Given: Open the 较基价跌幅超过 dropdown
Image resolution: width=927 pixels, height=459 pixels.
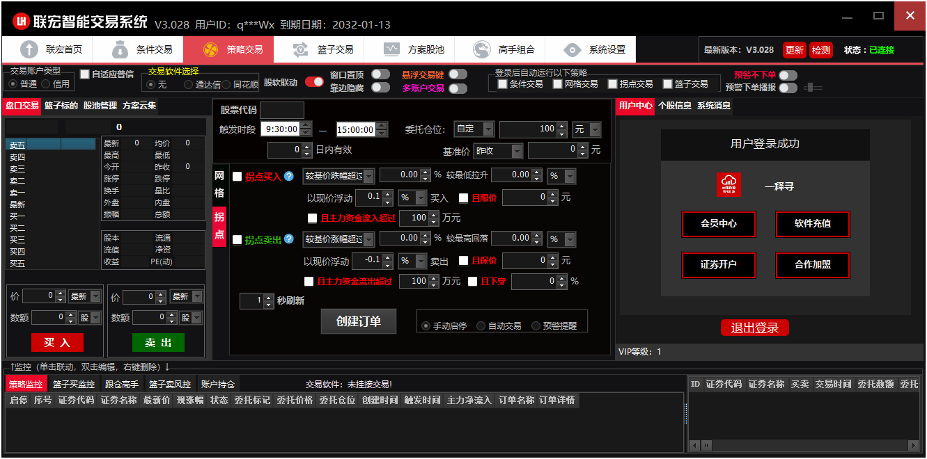Looking at the screenshot, I should click(368, 176).
